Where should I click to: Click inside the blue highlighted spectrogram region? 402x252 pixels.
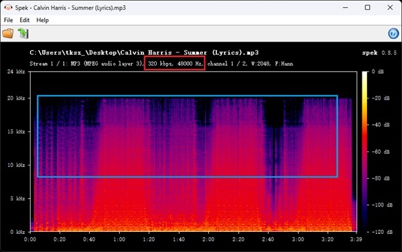[x=187, y=136]
